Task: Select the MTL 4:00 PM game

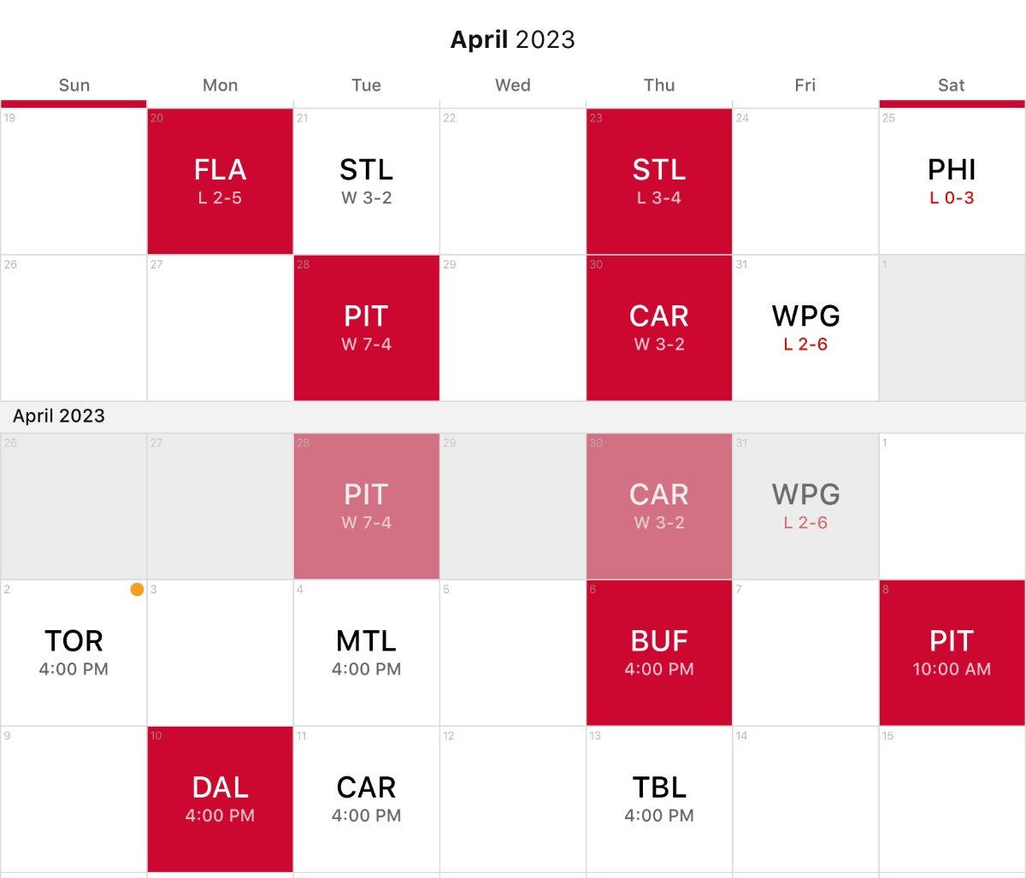Action: (366, 653)
